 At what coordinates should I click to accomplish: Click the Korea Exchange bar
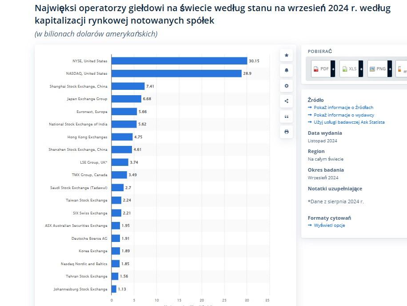(116, 251)
